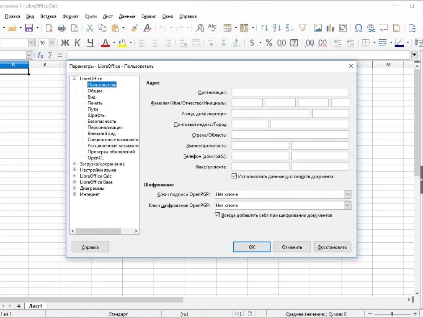The height and width of the screenshot is (318, 423).
Task: Insert image icon in toolbar
Action: pyautogui.click(x=318, y=28)
